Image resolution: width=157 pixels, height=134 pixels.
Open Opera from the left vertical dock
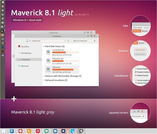3,19
